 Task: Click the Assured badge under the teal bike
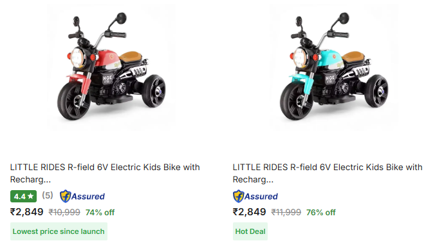pyautogui.click(x=255, y=197)
